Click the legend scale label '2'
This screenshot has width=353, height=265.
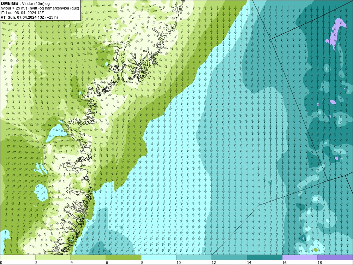[x=36, y=263]
